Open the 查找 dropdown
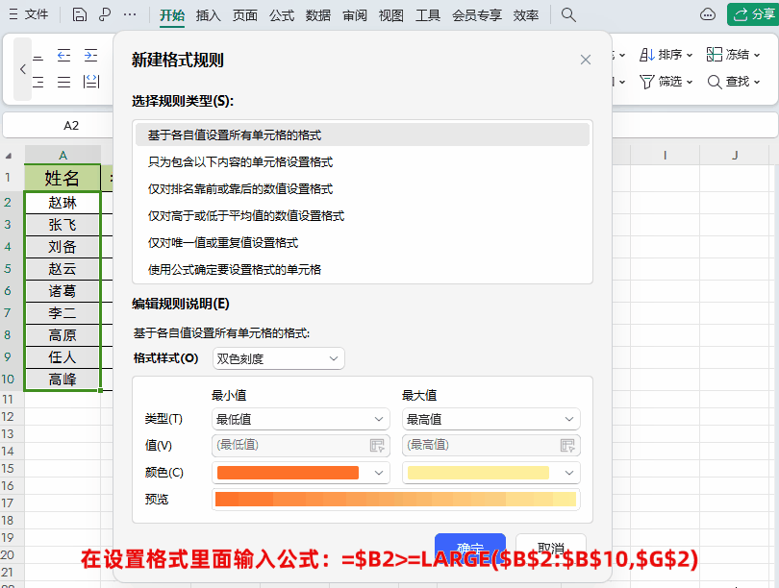This screenshot has width=779, height=588. [x=733, y=82]
